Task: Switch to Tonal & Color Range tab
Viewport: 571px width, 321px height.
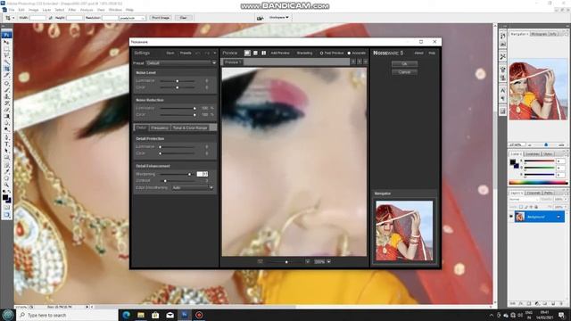Action: click(190, 128)
